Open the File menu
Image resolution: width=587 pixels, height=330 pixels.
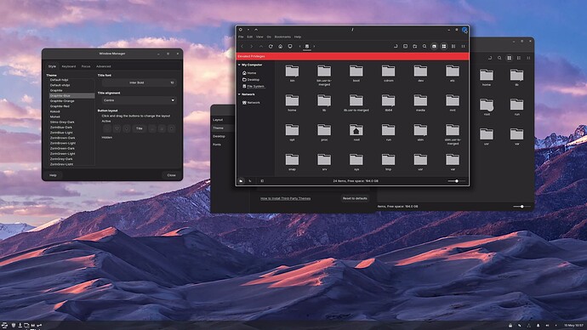[241, 37]
